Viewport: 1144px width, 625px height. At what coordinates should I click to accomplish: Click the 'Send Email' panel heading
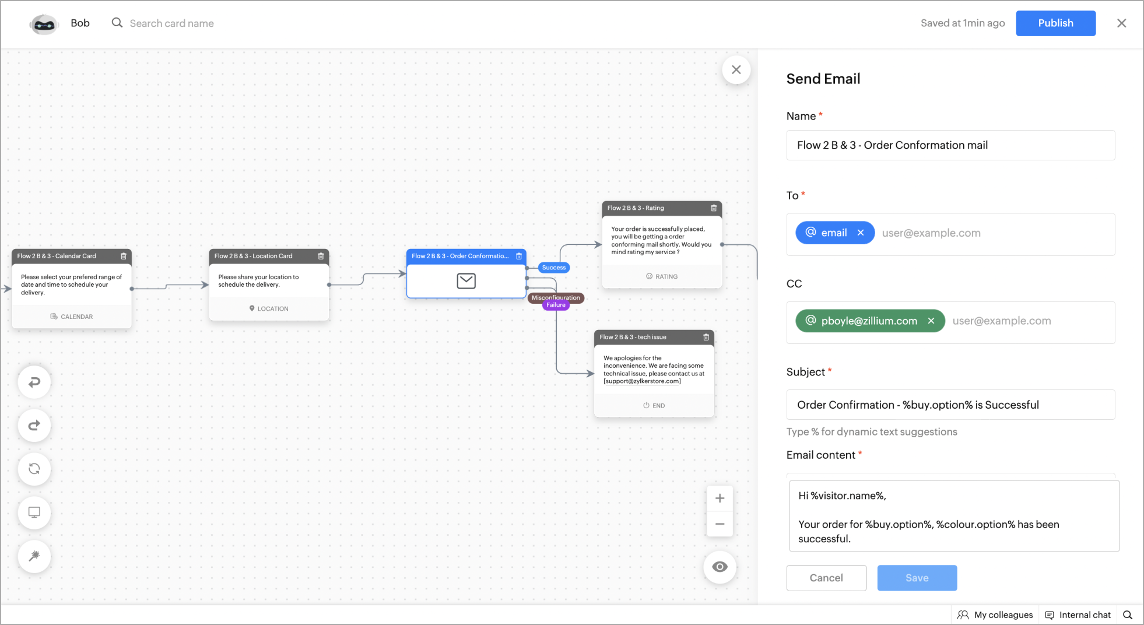click(x=823, y=79)
